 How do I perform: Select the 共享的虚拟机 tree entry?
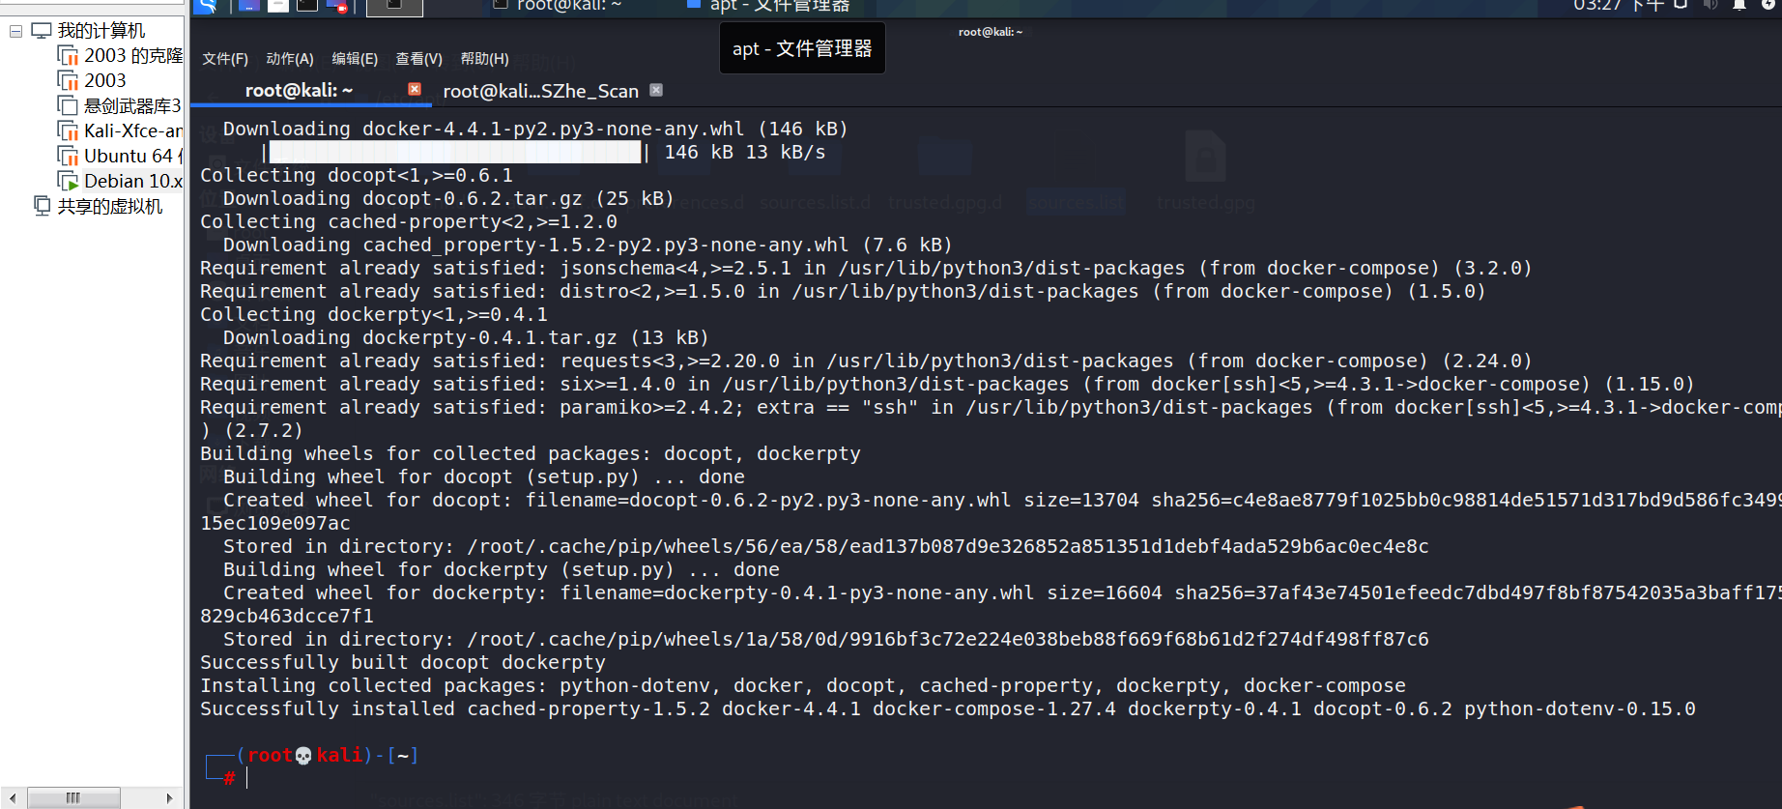point(109,206)
